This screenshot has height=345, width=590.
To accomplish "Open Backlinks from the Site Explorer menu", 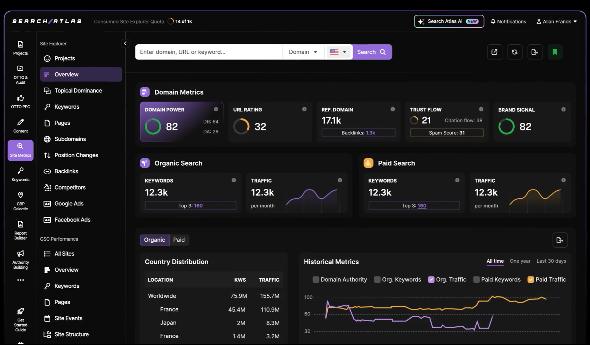I will pyautogui.click(x=65, y=171).
